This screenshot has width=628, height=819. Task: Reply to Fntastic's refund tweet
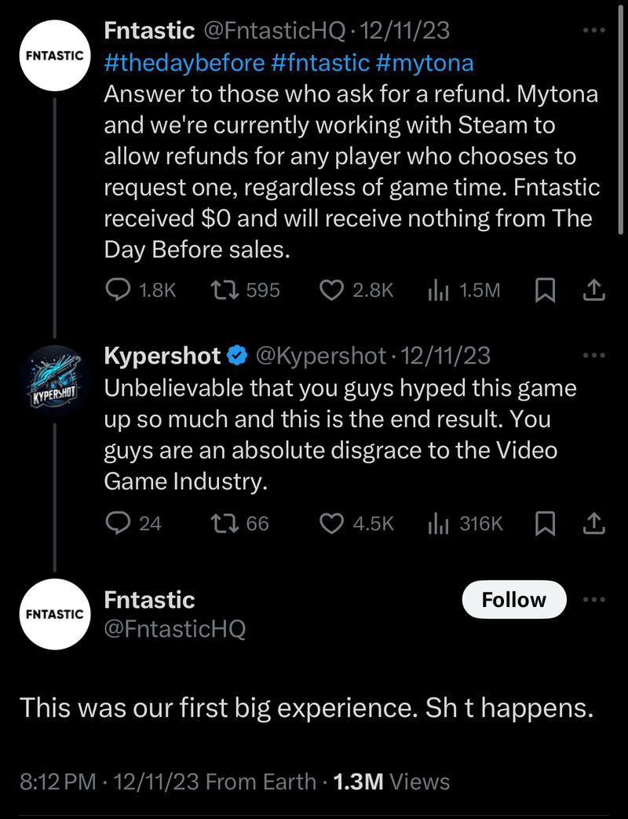118,291
